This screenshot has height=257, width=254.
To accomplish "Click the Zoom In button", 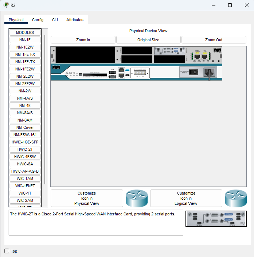I will click(83, 40).
